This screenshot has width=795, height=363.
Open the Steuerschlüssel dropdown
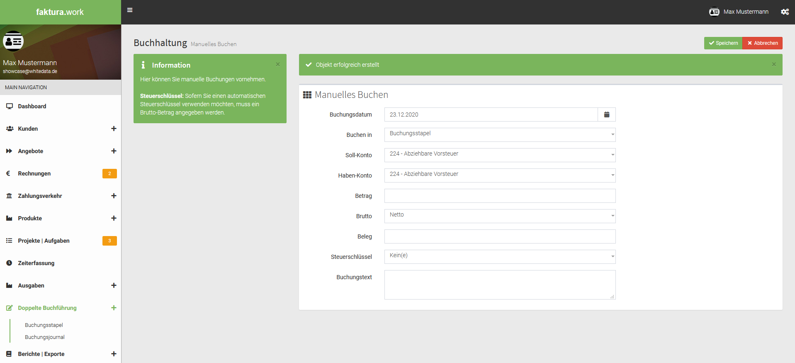[500, 257]
